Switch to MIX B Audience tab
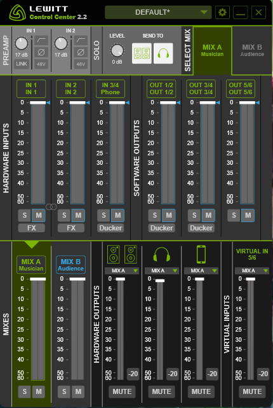This screenshot has width=273, height=408. [x=252, y=50]
